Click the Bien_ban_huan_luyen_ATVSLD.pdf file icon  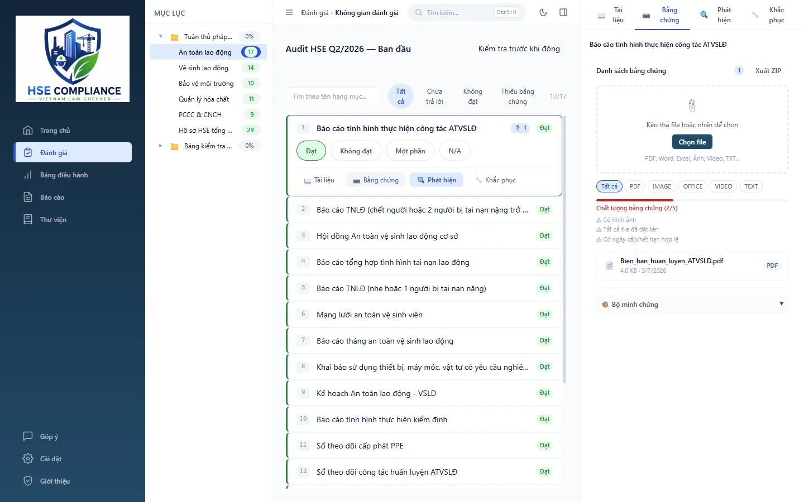pos(610,266)
